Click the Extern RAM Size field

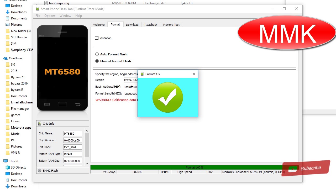pyautogui.click(x=72, y=161)
